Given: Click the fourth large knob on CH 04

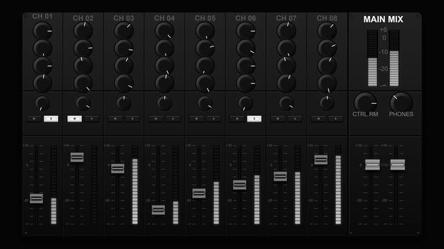Looking at the screenshot, I should 165,84.
